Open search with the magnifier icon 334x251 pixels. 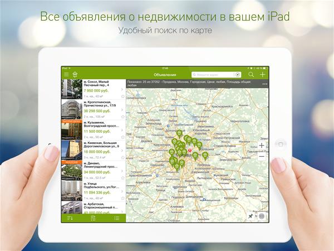pyautogui.click(x=251, y=75)
